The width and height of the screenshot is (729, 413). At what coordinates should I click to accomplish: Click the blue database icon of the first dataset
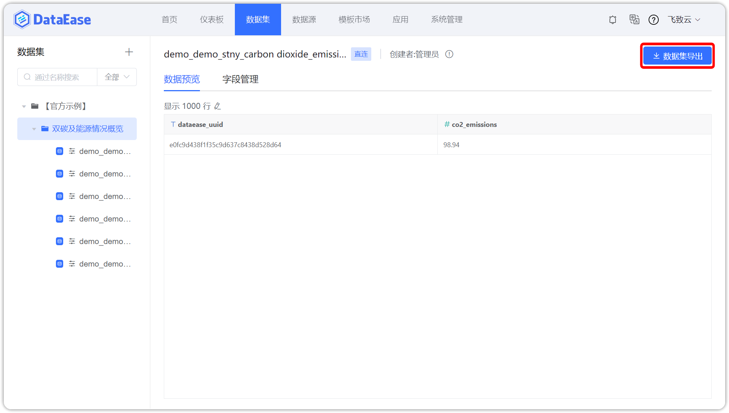59,151
